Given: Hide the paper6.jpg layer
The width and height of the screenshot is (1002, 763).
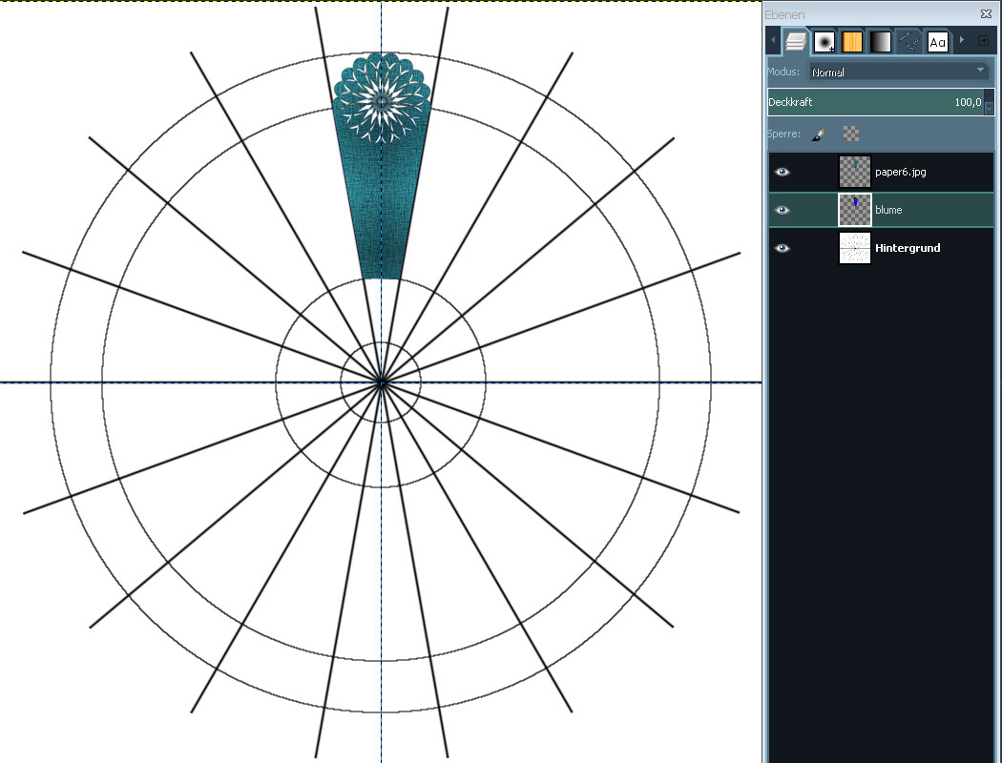Looking at the screenshot, I should click(783, 172).
